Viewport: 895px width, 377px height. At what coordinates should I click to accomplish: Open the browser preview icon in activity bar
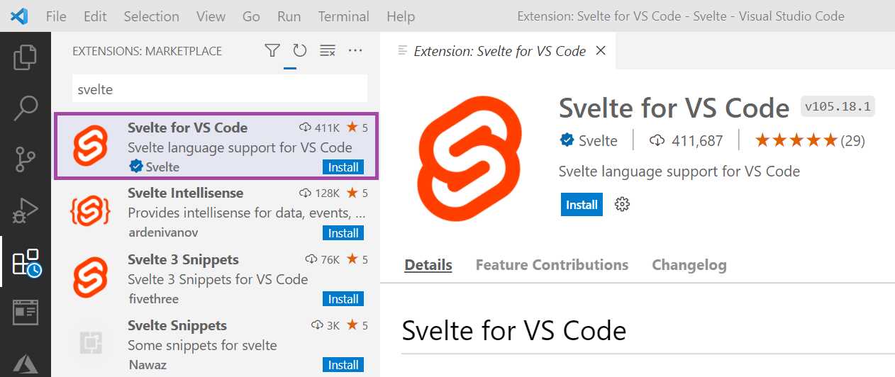(26, 312)
